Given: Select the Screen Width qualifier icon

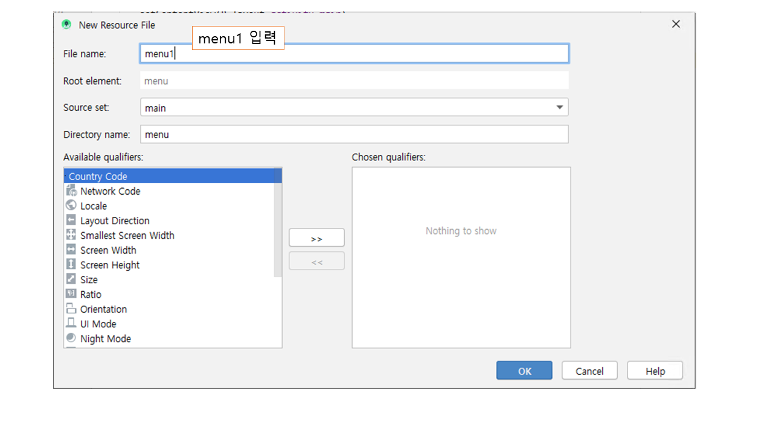Looking at the screenshot, I should click(x=71, y=250).
